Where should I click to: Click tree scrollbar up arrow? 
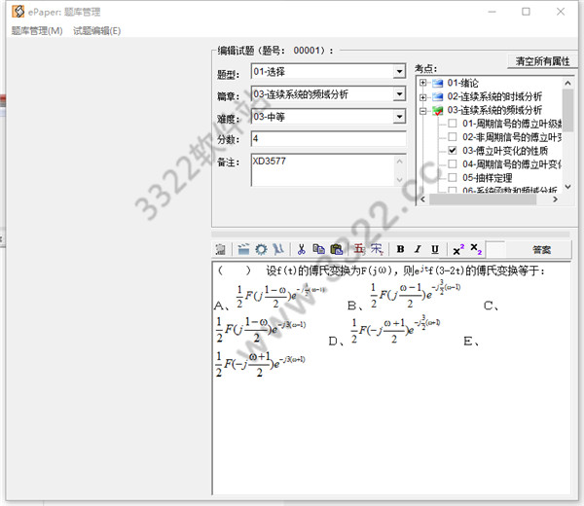567,83
